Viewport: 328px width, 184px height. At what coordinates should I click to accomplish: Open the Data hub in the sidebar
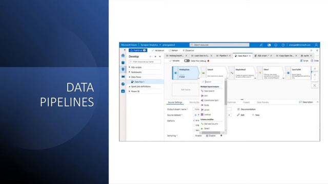[123, 62]
